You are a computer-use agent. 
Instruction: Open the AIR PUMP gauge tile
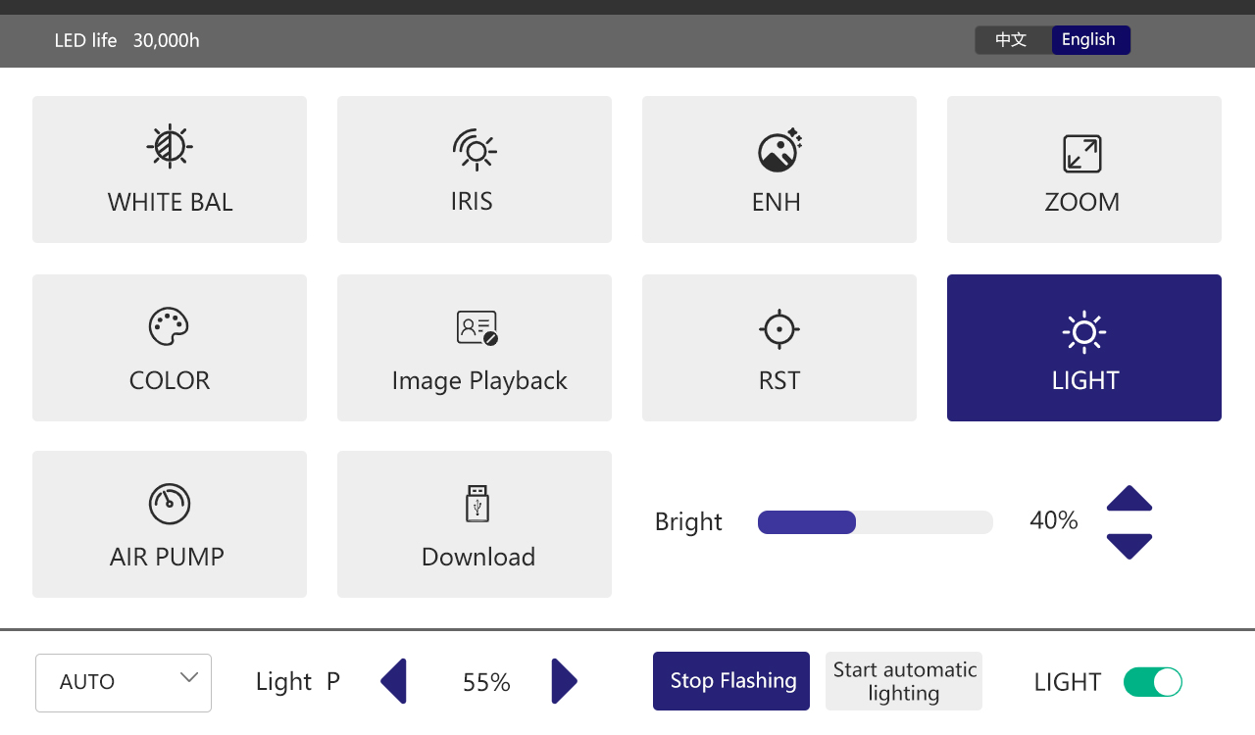(170, 524)
